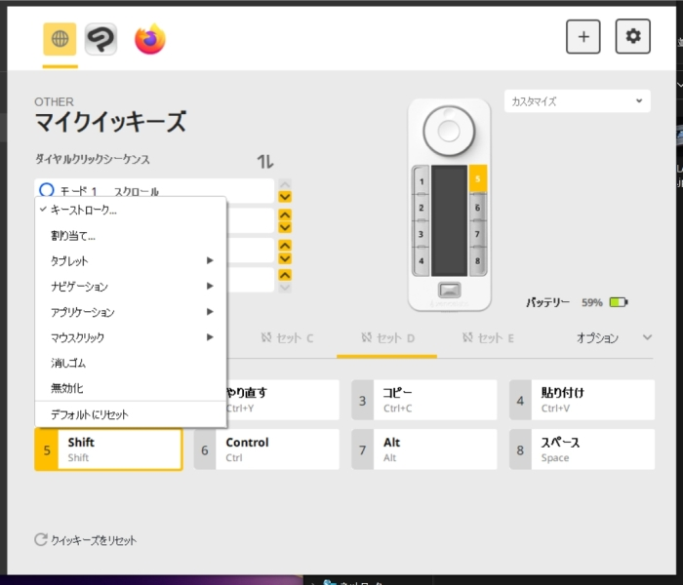Click the yellow down arrow beside モード 1
Screen dimensions: 683x585
[285, 197]
